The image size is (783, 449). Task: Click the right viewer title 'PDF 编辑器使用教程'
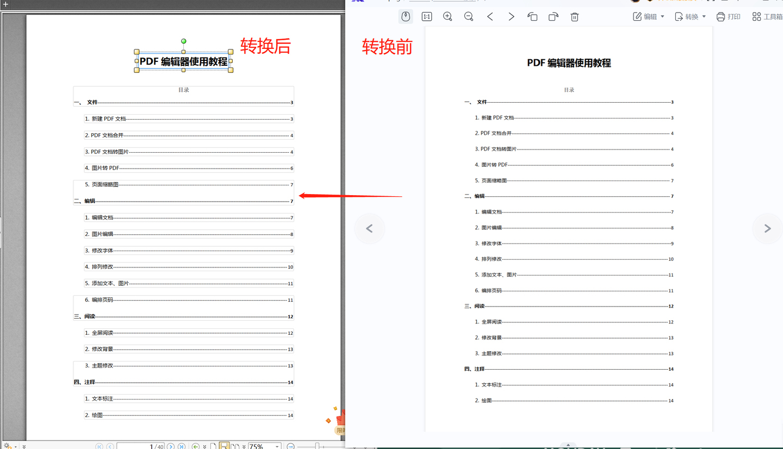pyautogui.click(x=569, y=63)
